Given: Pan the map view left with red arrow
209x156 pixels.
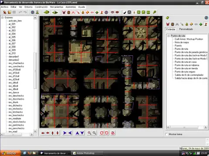Looking at the screenshot, I should [x=43, y=133].
